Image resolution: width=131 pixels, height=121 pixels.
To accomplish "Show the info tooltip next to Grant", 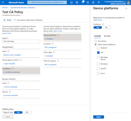I will pos(8,83).
